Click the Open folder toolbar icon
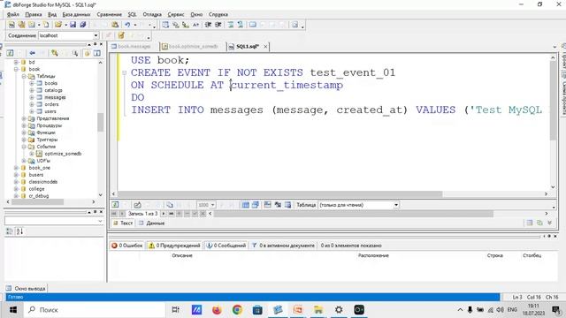This screenshot has width=566, height=318. pyautogui.click(x=57, y=25)
